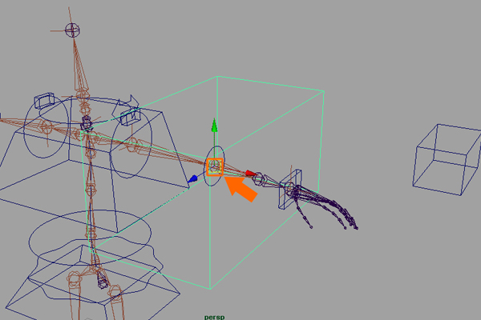Click the center handle of move manipulator

[x=215, y=167]
